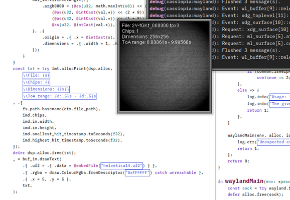Click the "Usage:" string in right editor pane
290x200 pixels.
[279, 97]
